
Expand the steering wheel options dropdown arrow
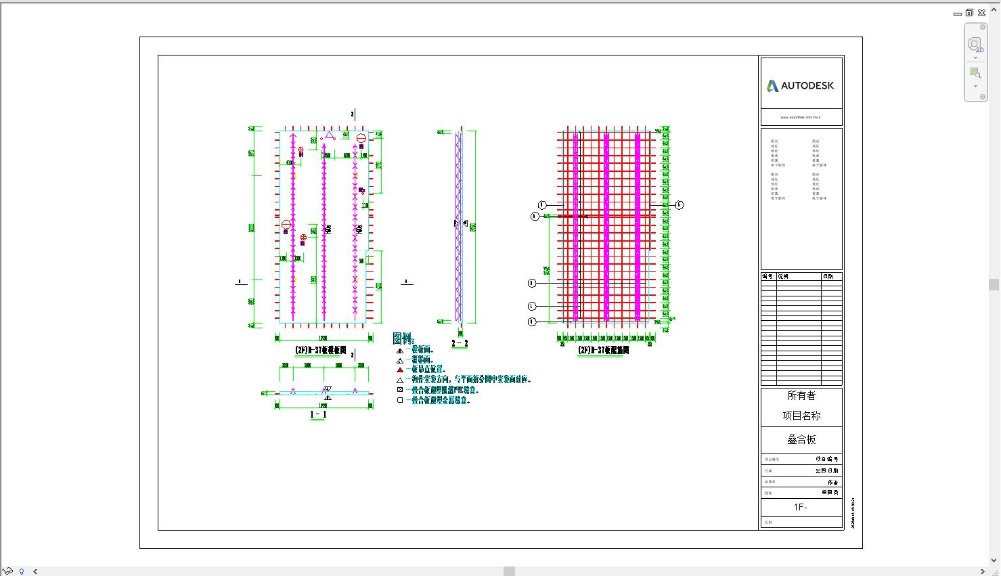[975, 58]
